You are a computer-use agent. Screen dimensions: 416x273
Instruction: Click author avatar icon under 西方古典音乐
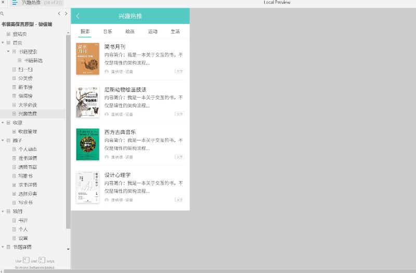point(107,157)
